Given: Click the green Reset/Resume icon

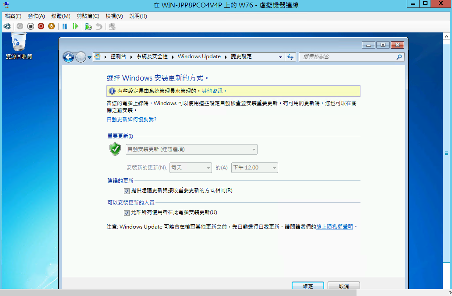Looking at the screenshot, I should tap(75, 27).
